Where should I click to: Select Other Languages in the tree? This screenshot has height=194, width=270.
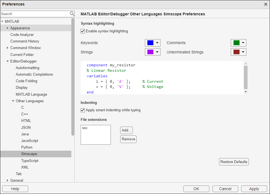click(30, 101)
